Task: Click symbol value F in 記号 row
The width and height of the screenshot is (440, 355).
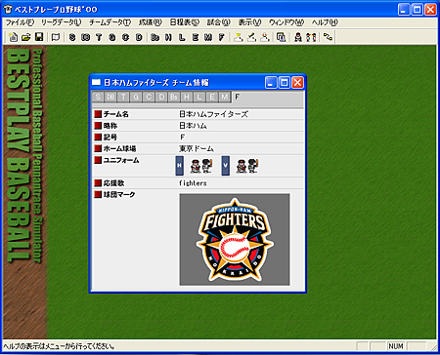Action: click(x=182, y=137)
